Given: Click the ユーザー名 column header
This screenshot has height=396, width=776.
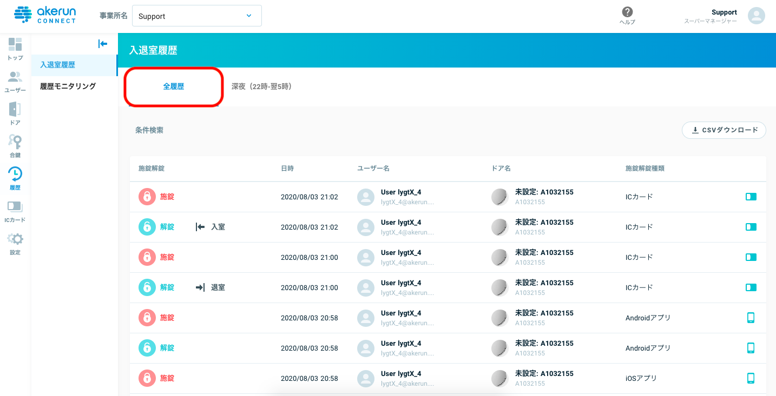Looking at the screenshot, I should [x=373, y=169].
